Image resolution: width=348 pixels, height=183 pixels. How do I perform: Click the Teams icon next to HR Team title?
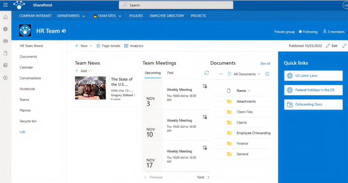pyautogui.click(x=64, y=31)
